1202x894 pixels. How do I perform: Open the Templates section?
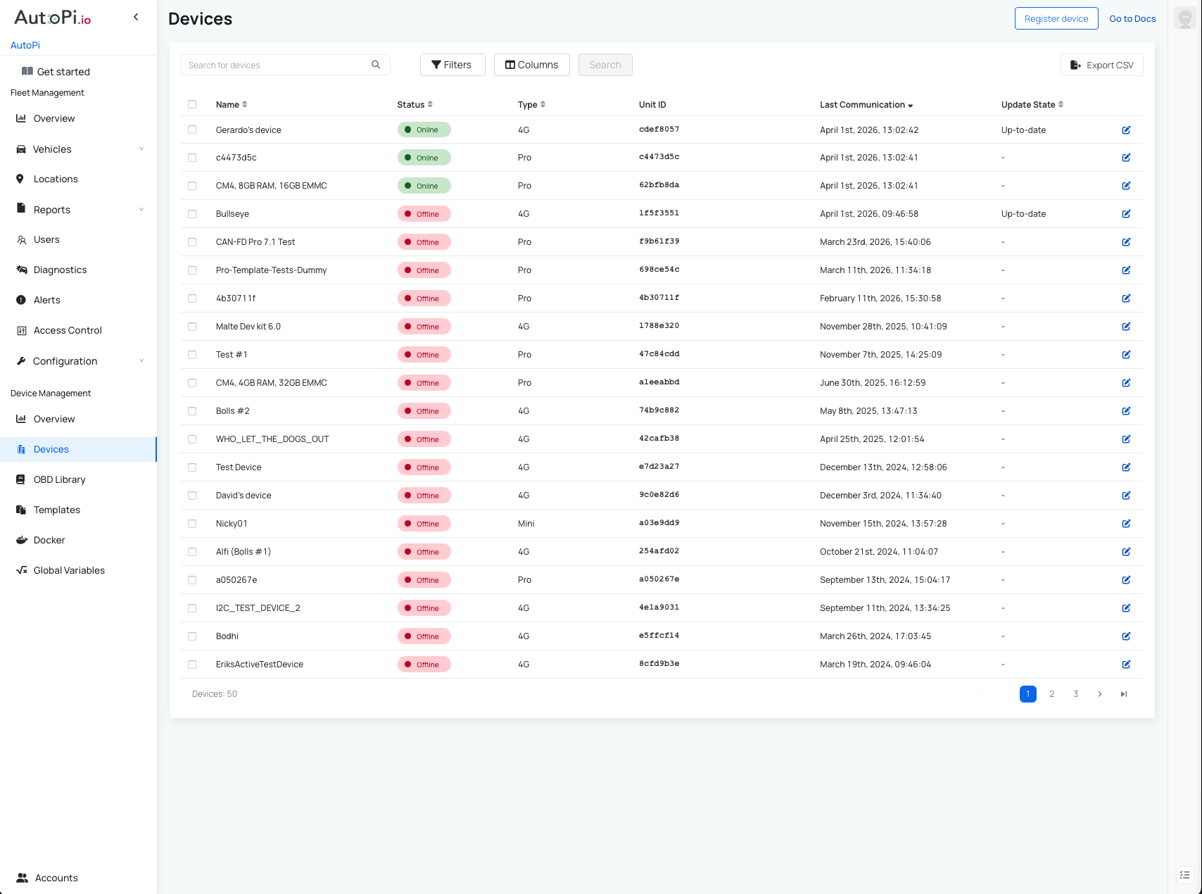[56, 510]
